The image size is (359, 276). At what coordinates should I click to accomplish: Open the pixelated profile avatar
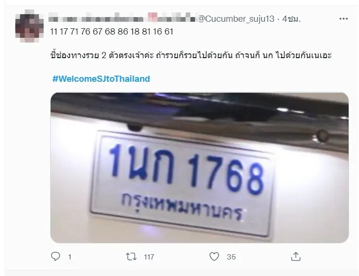29,26
